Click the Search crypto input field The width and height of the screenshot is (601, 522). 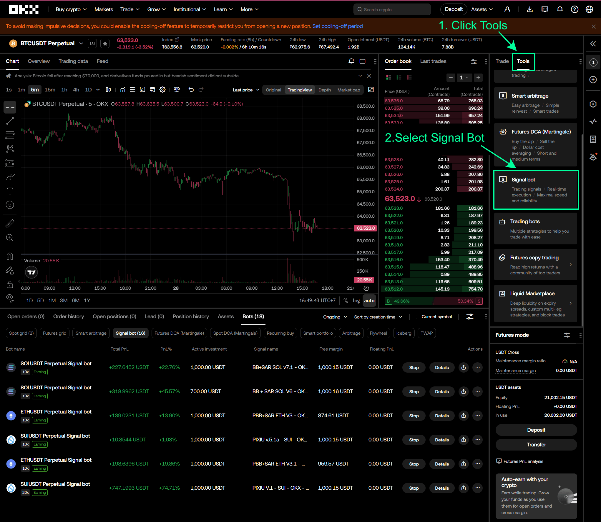tap(392, 9)
